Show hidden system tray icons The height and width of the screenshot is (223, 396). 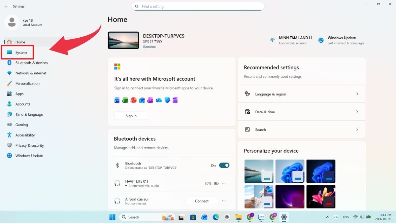pos(327,217)
